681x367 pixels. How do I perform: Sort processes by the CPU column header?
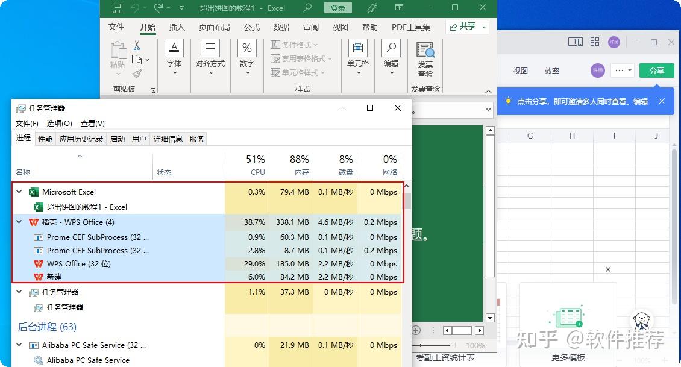(x=247, y=166)
